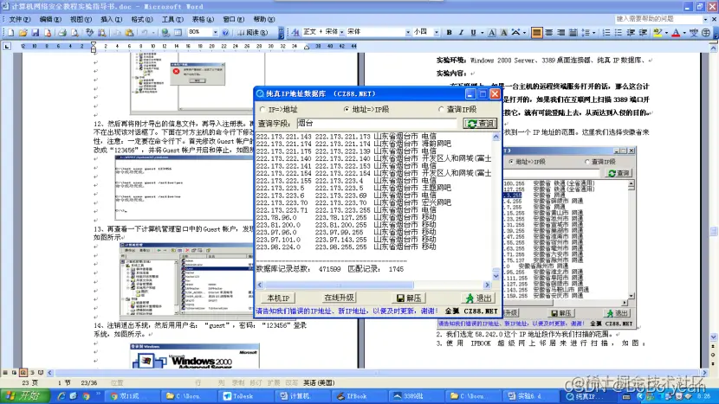The image size is (719, 404).
Task: Click the 阅读(R) reading mode button
Action: [252, 33]
